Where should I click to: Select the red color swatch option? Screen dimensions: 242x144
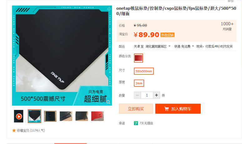pos(139,58)
